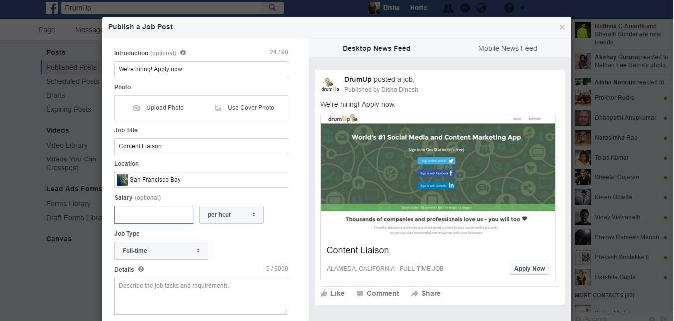674x321 pixels.
Task: Click Sheetal Gujaran's avatar in contacts
Action: coord(583,177)
